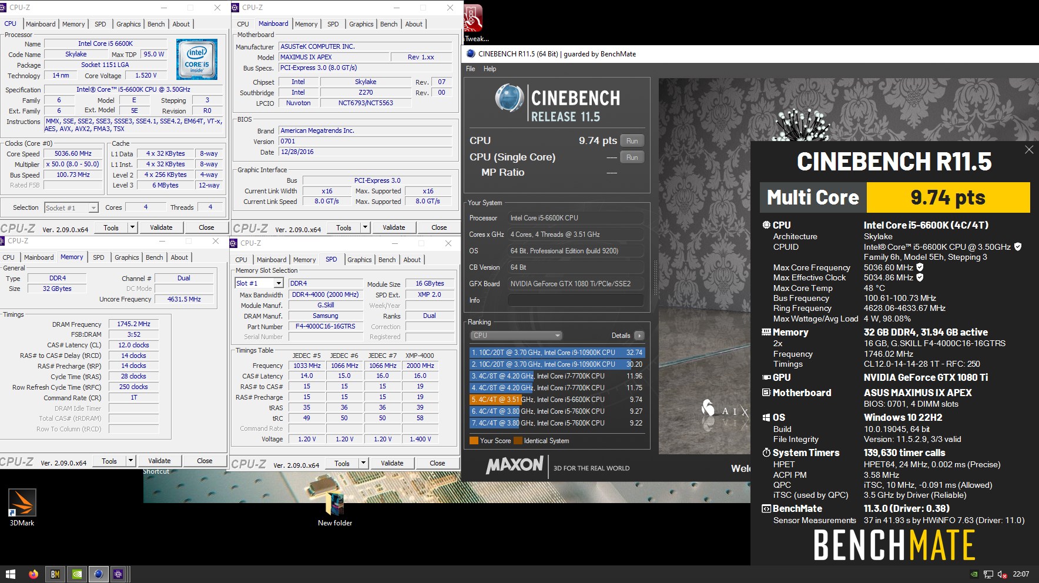Switch to CPU-Z taskbar icon
Image resolution: width=1039 pixels, height=583 pixels.
(119, 574)
